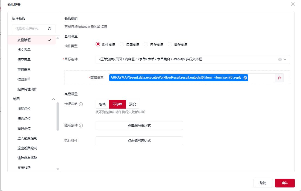
Task: Click the info icon beside 错误忽略
Action: [81, 104]
